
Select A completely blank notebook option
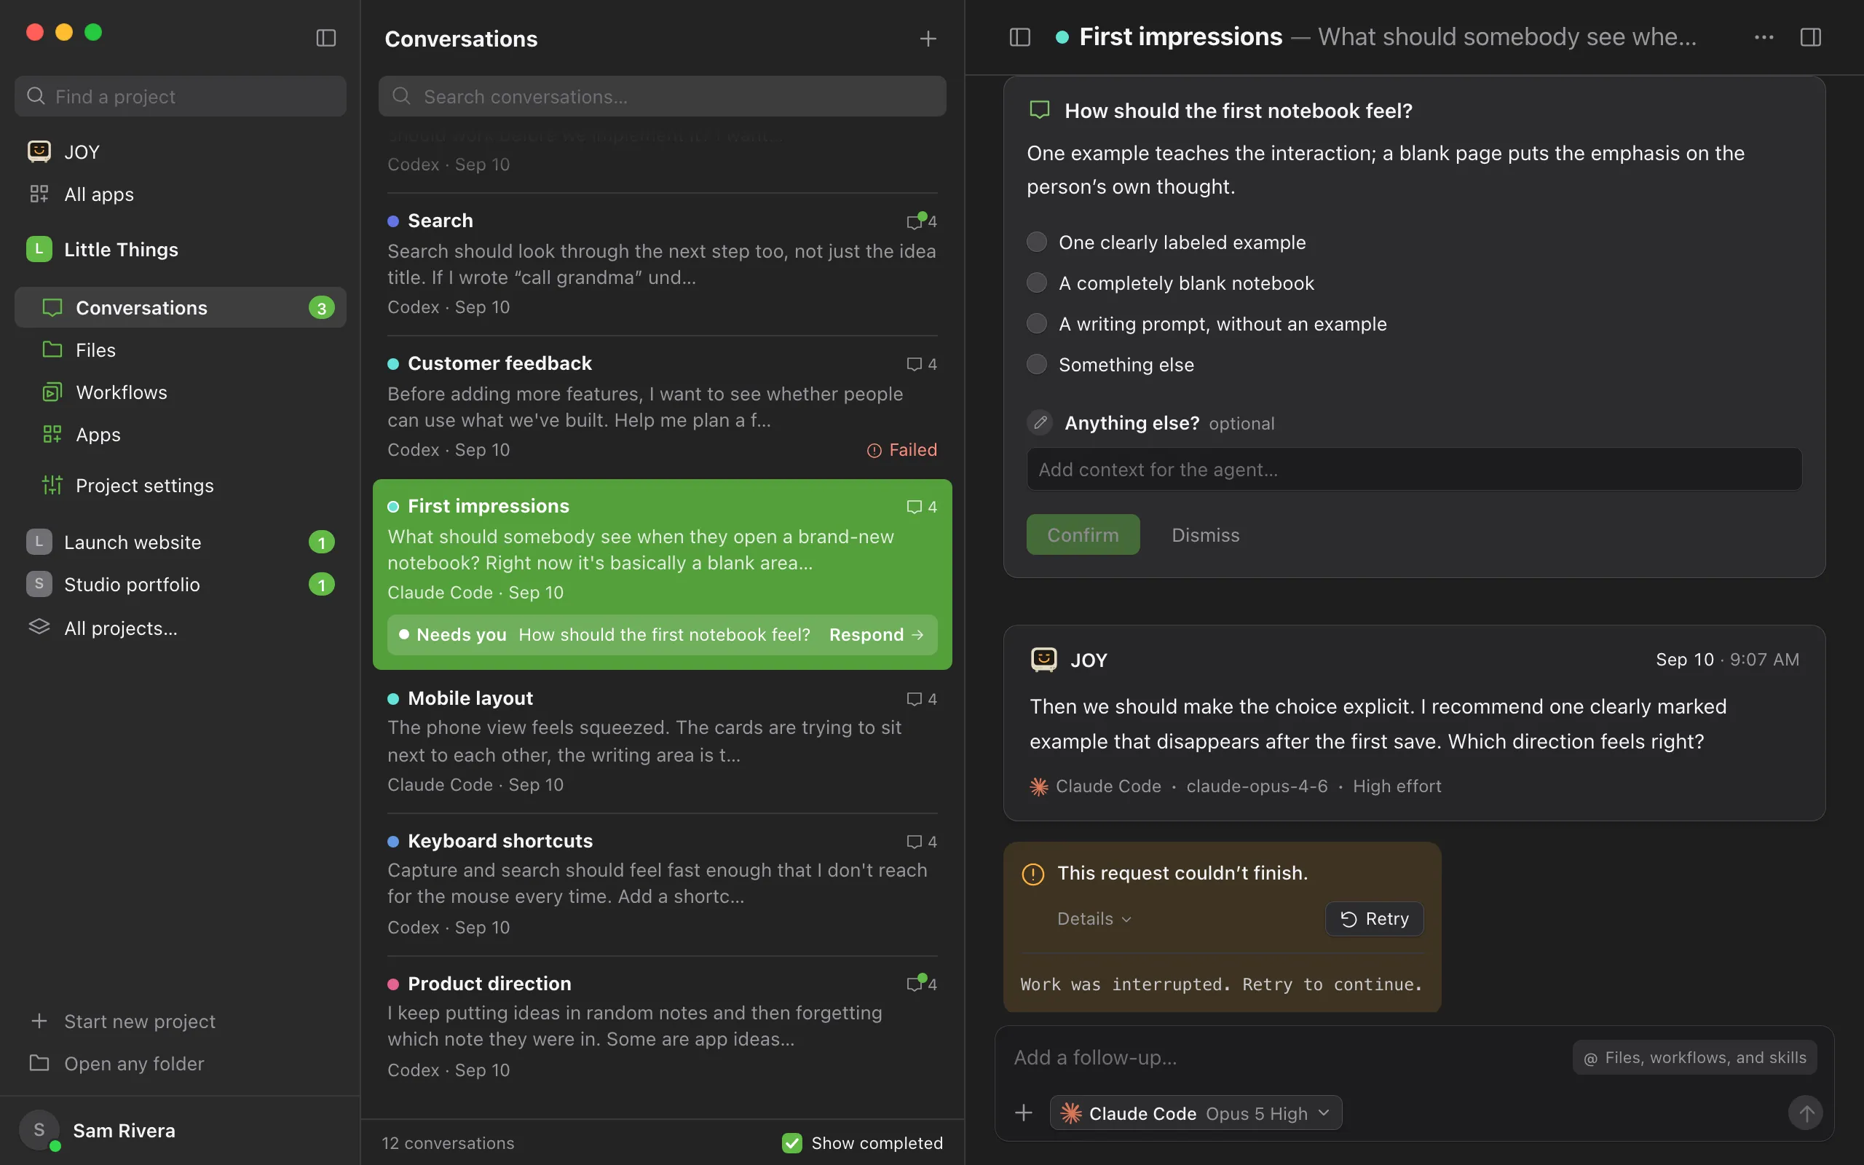[x=1037, y=283]
